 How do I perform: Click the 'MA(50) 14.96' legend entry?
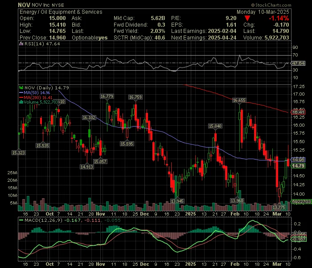point(37,92)
